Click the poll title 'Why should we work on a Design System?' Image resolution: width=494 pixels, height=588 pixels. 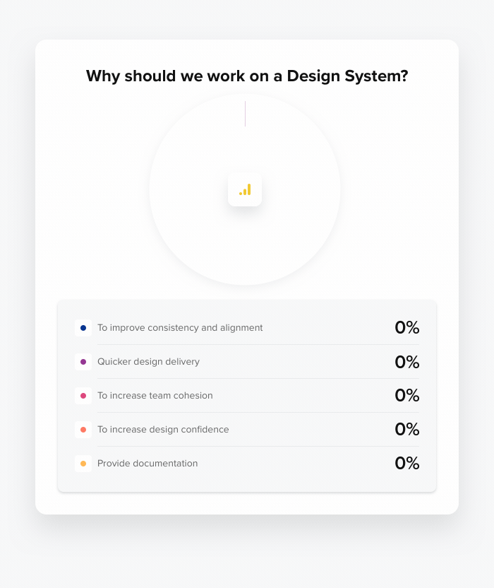247,76
